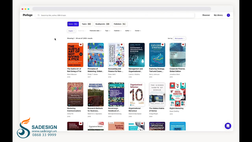Image resolution: width=252 pixels, height=142 pixels.
Task: Click author name Mark Manson
Action: click(x=72, y=75)
